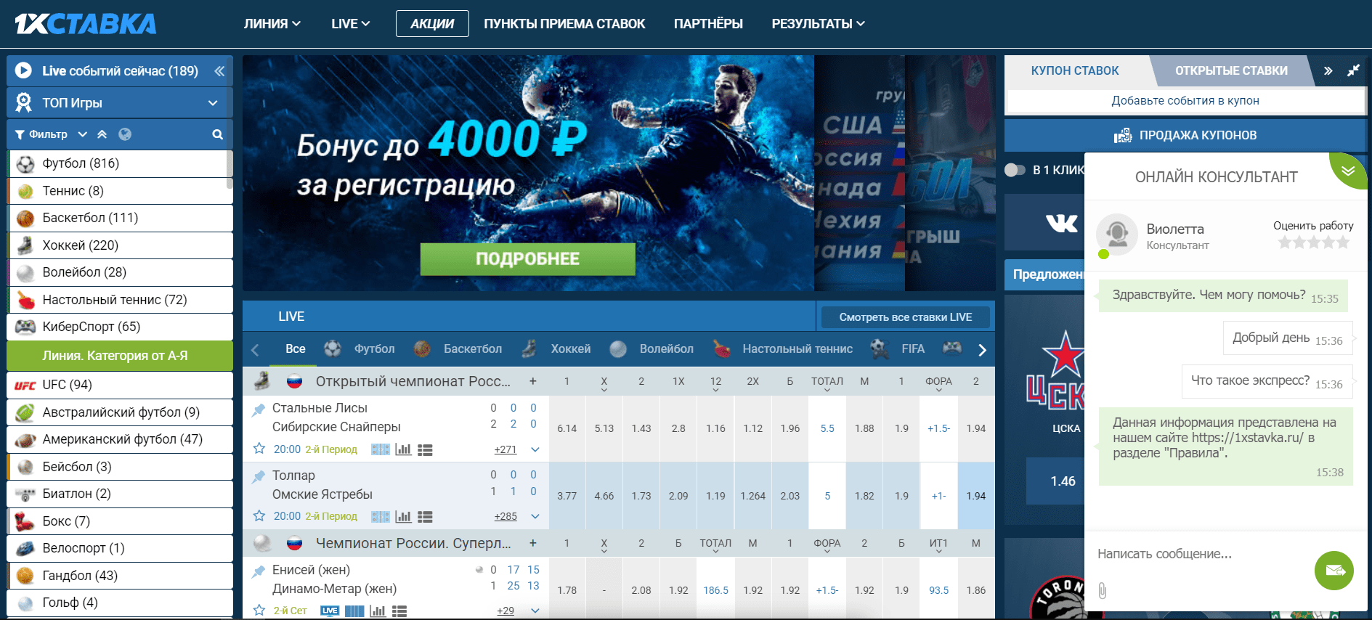The image size is (1372, 620).
Task: Click Смотреть все ставки LIVE
Action: pos(906,317)
